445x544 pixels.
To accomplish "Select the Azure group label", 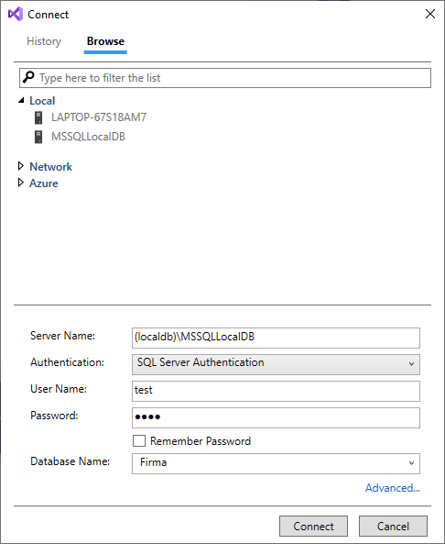I will [44, 183].
